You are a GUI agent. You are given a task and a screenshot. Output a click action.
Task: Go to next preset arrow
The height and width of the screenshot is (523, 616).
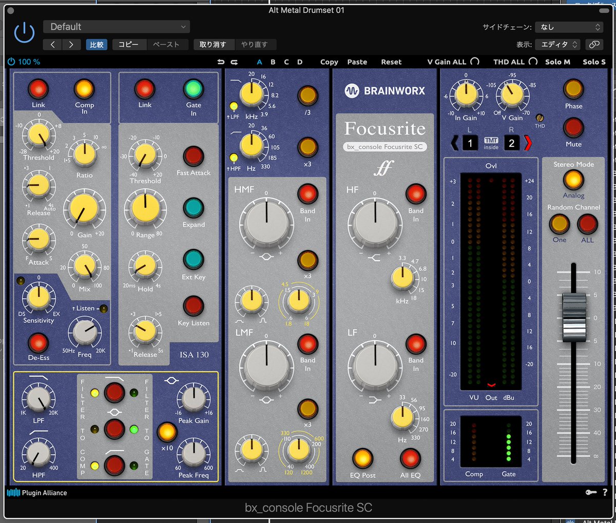coord(71,45)
